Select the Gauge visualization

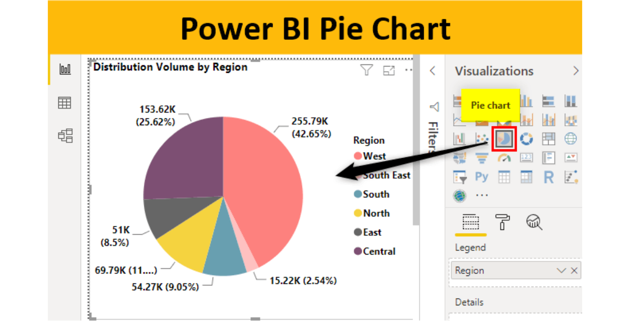[x=504, y=158]
